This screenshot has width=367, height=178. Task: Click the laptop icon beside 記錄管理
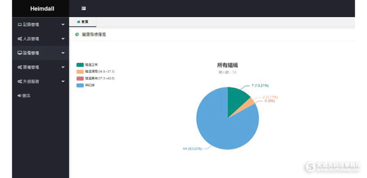(20, 25)
